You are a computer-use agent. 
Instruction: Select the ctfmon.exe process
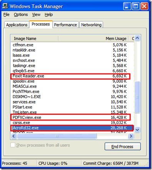(x=72, y=45)
